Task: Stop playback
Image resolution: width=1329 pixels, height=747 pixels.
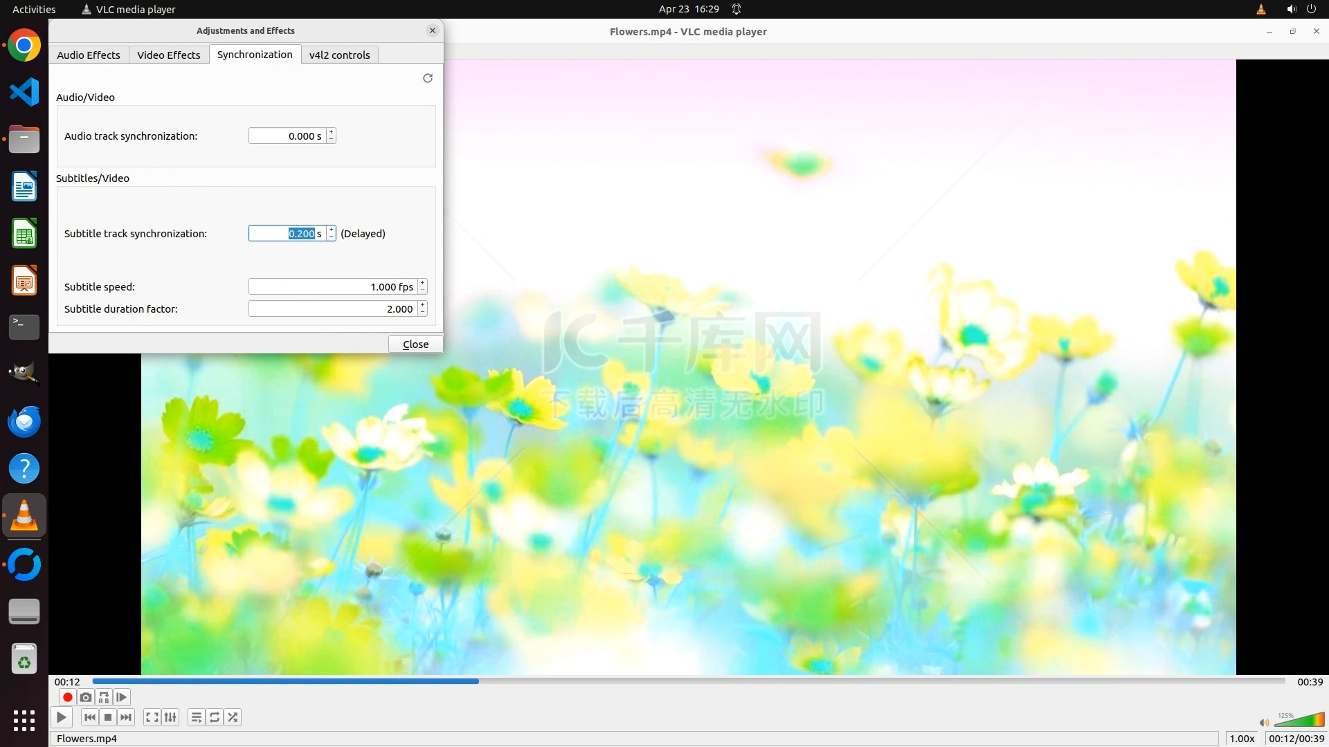Action: click(108, 717)
